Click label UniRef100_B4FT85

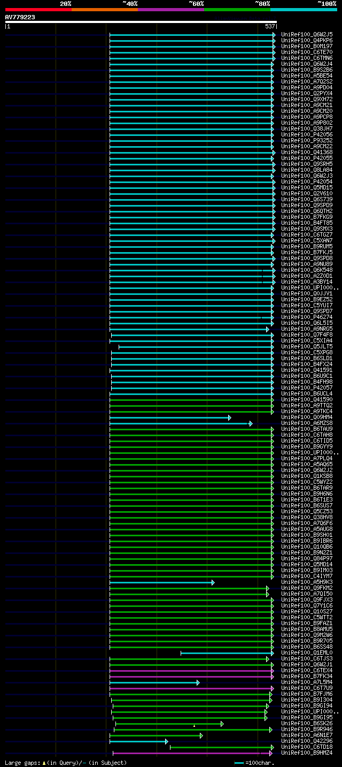(x=307, y=223)
